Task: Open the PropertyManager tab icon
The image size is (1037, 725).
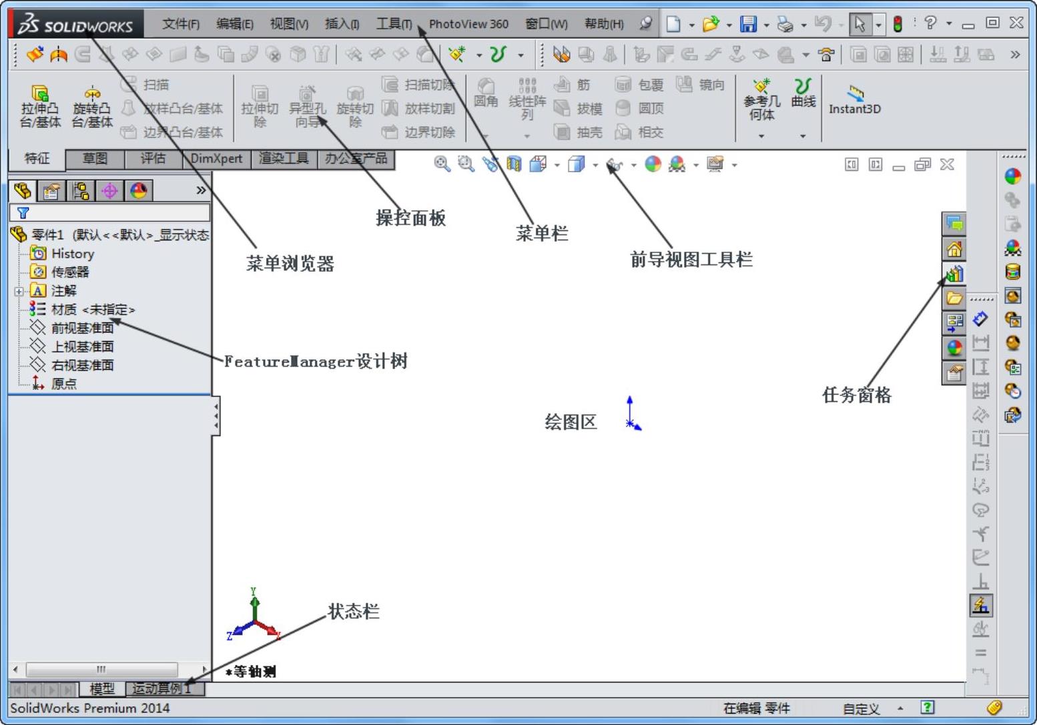Action: [x=51, y=191]
